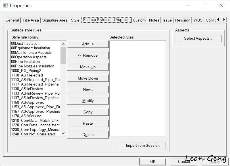Click the Properties window title icon
The image size is (230, 166).
coord(5,6)
